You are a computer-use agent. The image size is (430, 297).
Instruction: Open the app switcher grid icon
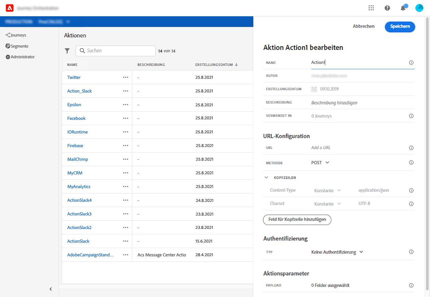tap(371, 8)
